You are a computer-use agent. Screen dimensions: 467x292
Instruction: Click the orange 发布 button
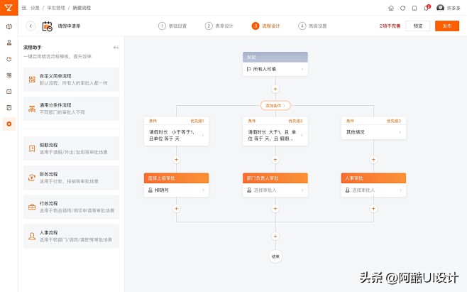pos(446,26)
